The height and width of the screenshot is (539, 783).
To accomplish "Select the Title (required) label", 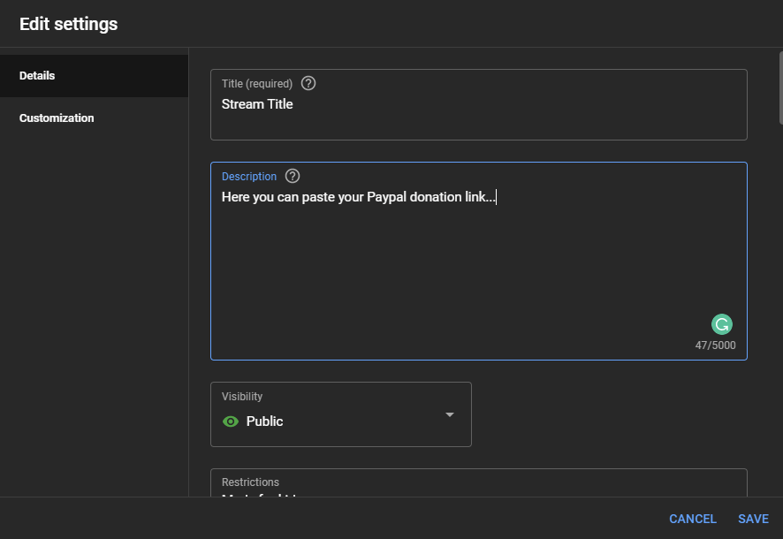I will click(x=256, y=83).
